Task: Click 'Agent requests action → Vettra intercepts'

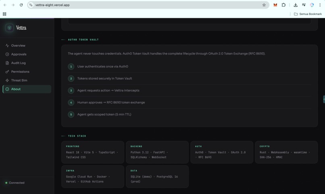Action: [x=108, y=91]
